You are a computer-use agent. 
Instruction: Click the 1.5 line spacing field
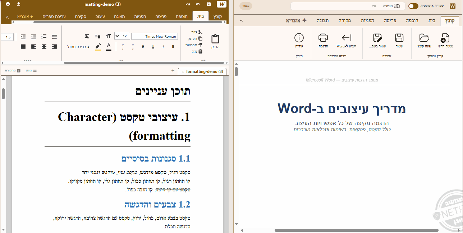(x=7, y=37)
